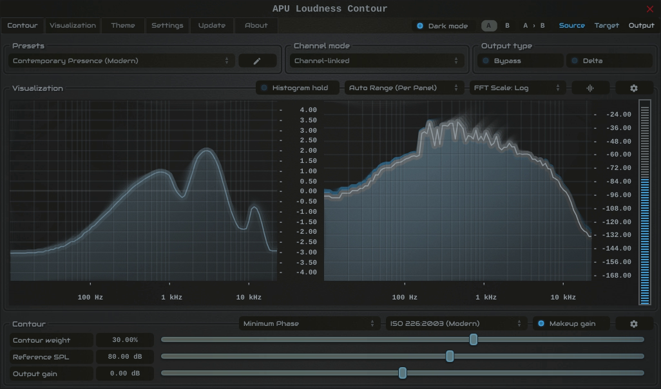The width and height of the screenshot is (661, 389).
Task: Show Output signal
Action: click(x=641, y=26)
